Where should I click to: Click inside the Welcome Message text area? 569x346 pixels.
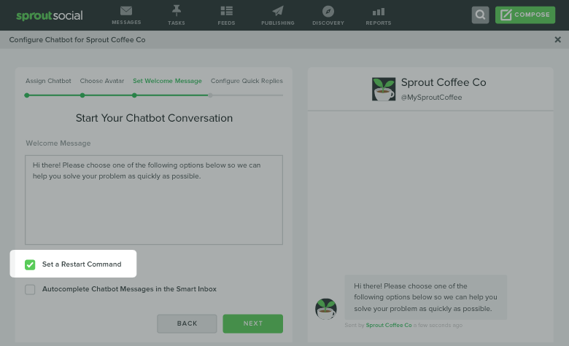pos(154,200)
